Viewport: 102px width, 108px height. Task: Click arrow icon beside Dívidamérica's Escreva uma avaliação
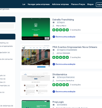54,91
